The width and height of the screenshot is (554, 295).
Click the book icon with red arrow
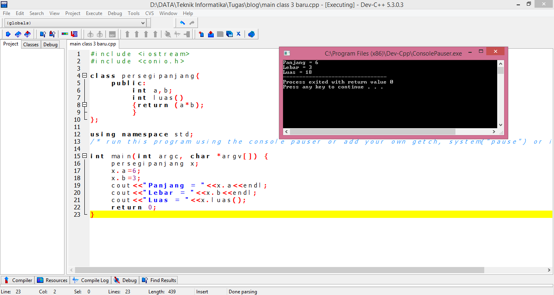[x=28, y=34]
